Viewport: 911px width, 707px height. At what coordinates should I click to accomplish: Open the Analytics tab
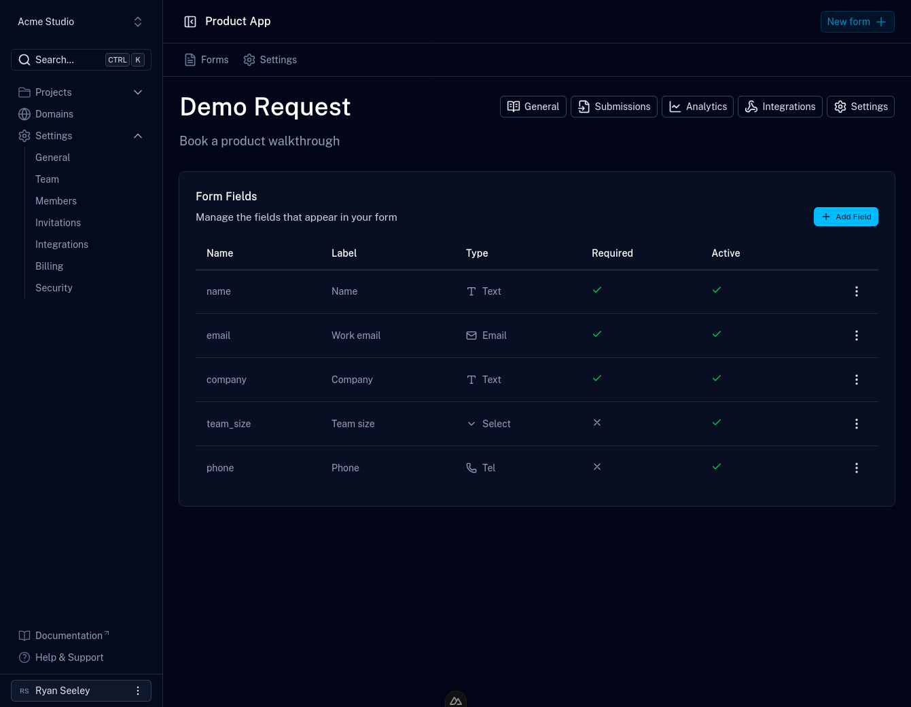698,107
